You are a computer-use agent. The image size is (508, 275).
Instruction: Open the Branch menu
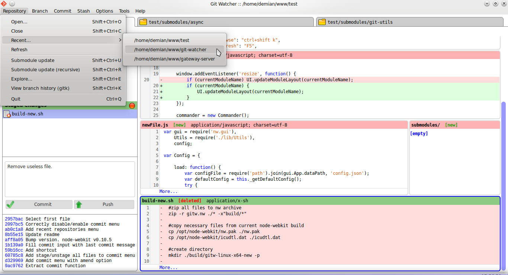coord(40,11)
